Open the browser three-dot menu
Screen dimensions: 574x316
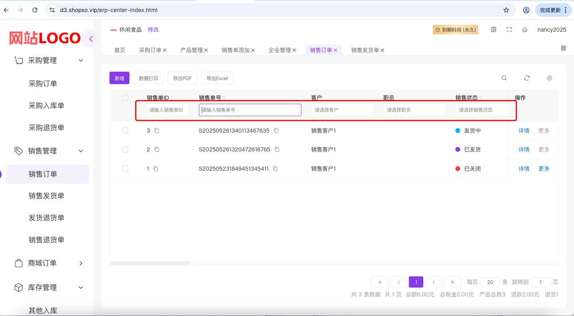pos(566,10)
